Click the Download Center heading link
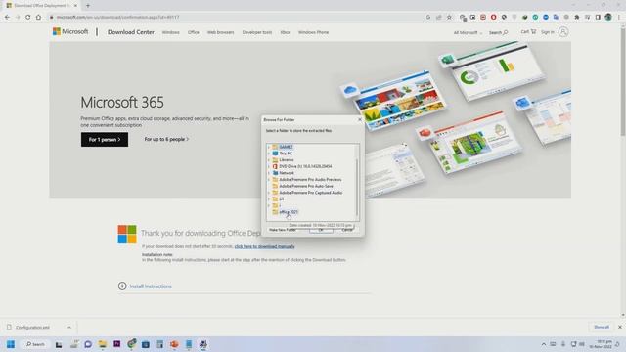Screen dimensions: 626x352 tap(130, 32)
